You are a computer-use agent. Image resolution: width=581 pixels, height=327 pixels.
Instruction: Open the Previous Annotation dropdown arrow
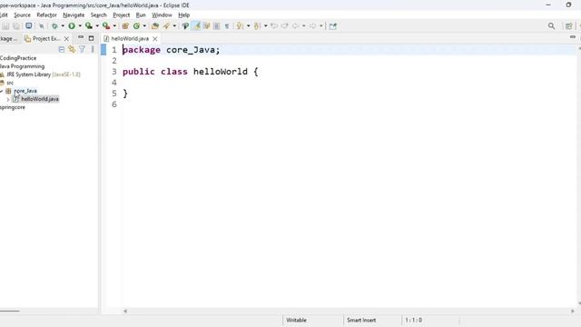tap(266, 26)
